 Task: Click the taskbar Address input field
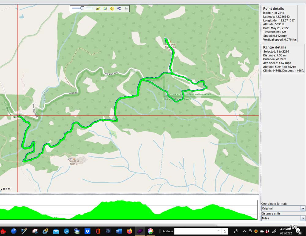(195, 231)
